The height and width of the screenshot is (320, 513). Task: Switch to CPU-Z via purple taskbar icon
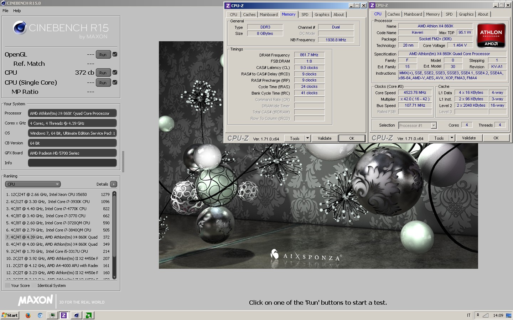[64, 315]
